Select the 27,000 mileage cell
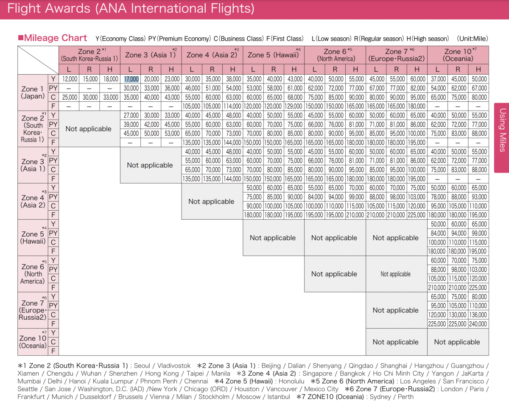This screenshot has width=509, height=404. coord(131,115)
